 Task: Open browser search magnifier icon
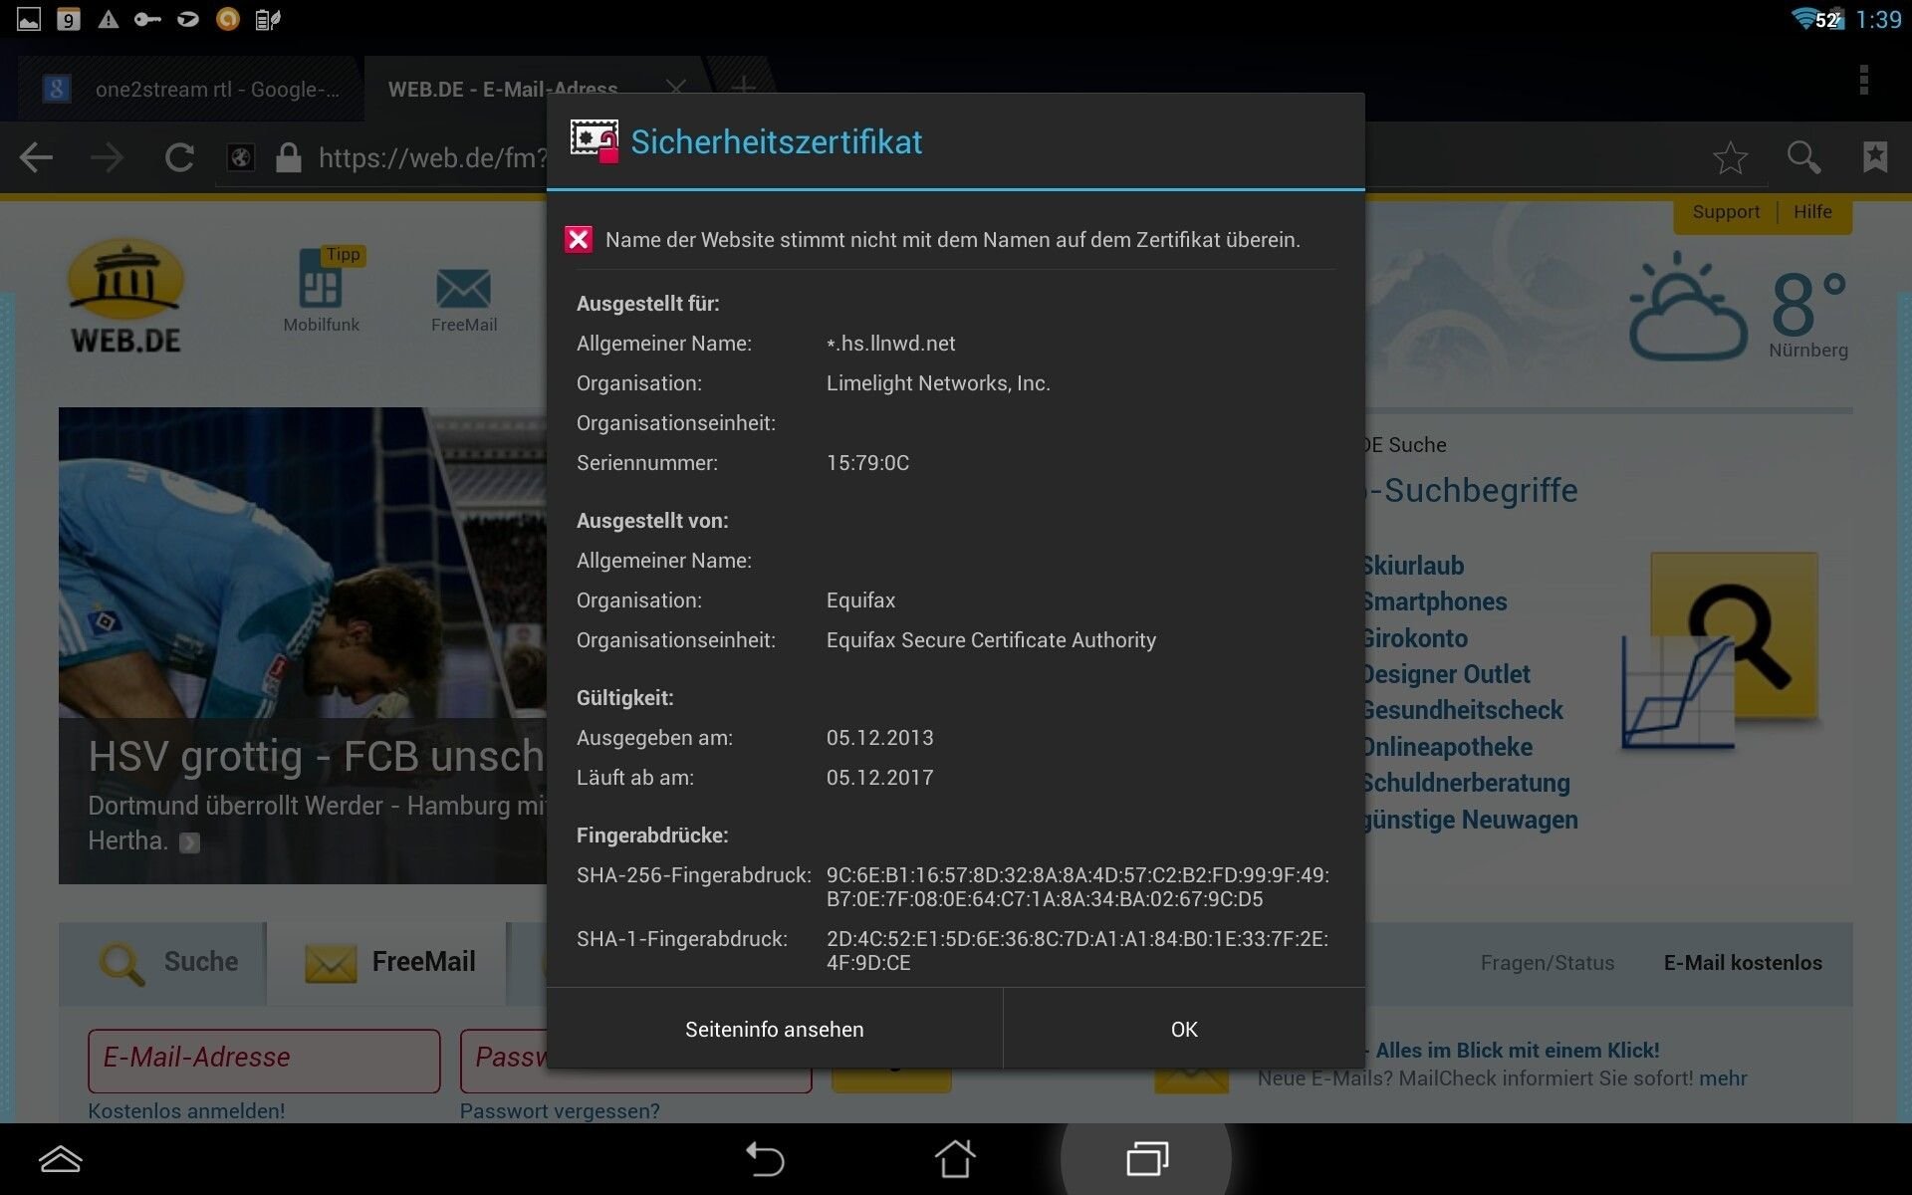1803,157
